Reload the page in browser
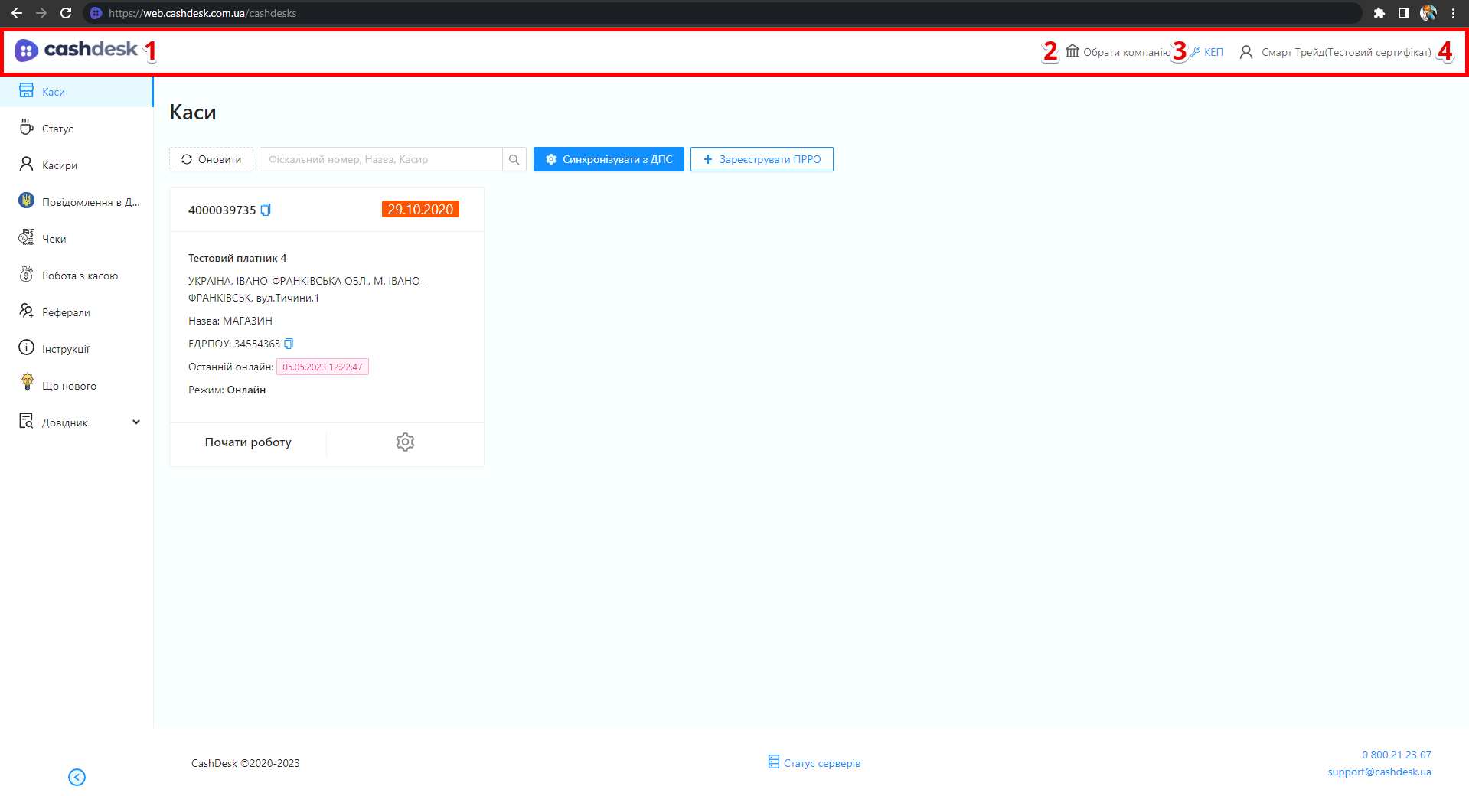Image resolution: width=1469 pixels, height=796 pixels. click(x=66, y=13)
